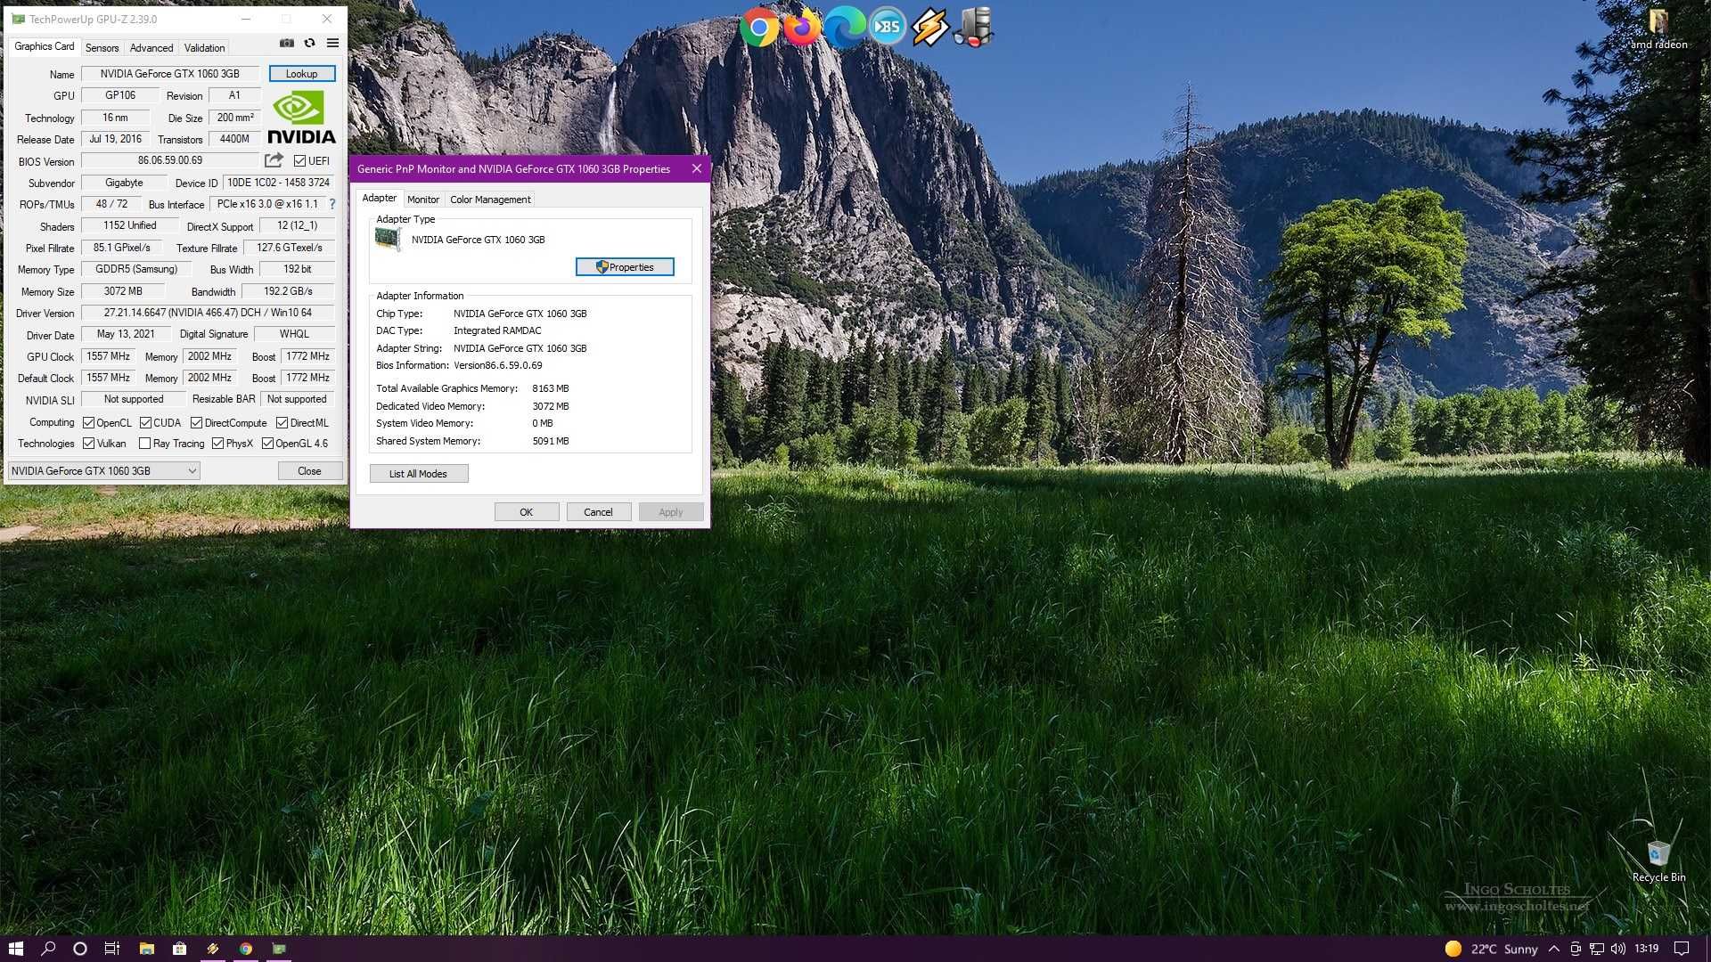The height and width of the screenshot is (962, 1711).
Task: Toggle the PhysX checkbox
Action: point(217,444)
